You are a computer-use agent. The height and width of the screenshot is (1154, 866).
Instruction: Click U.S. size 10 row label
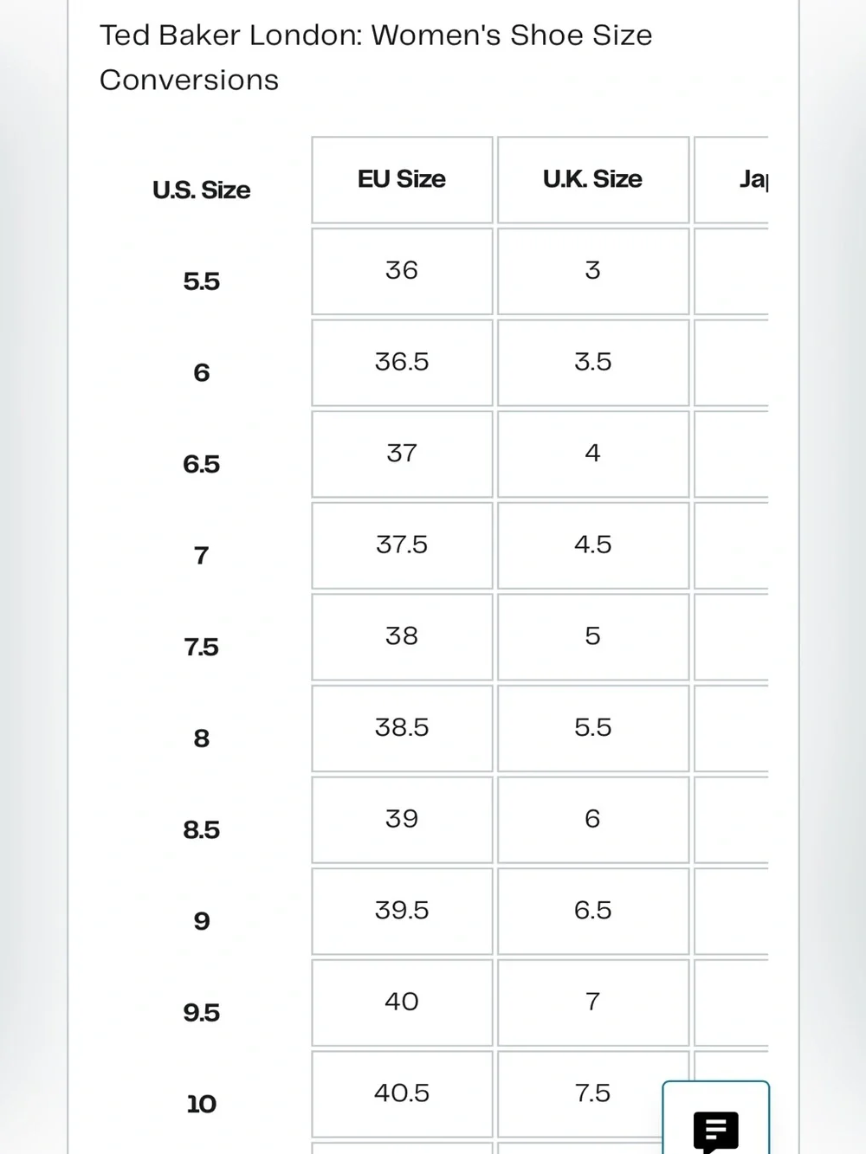click(x=202, y=1104)
